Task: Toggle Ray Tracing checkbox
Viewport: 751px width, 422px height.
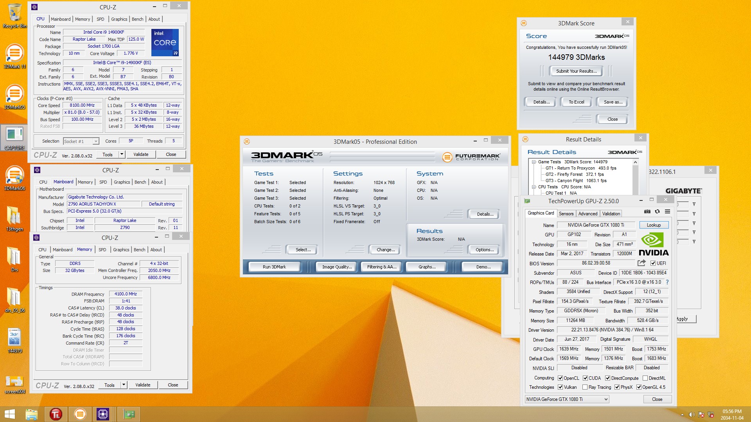Action: [585, 387]
